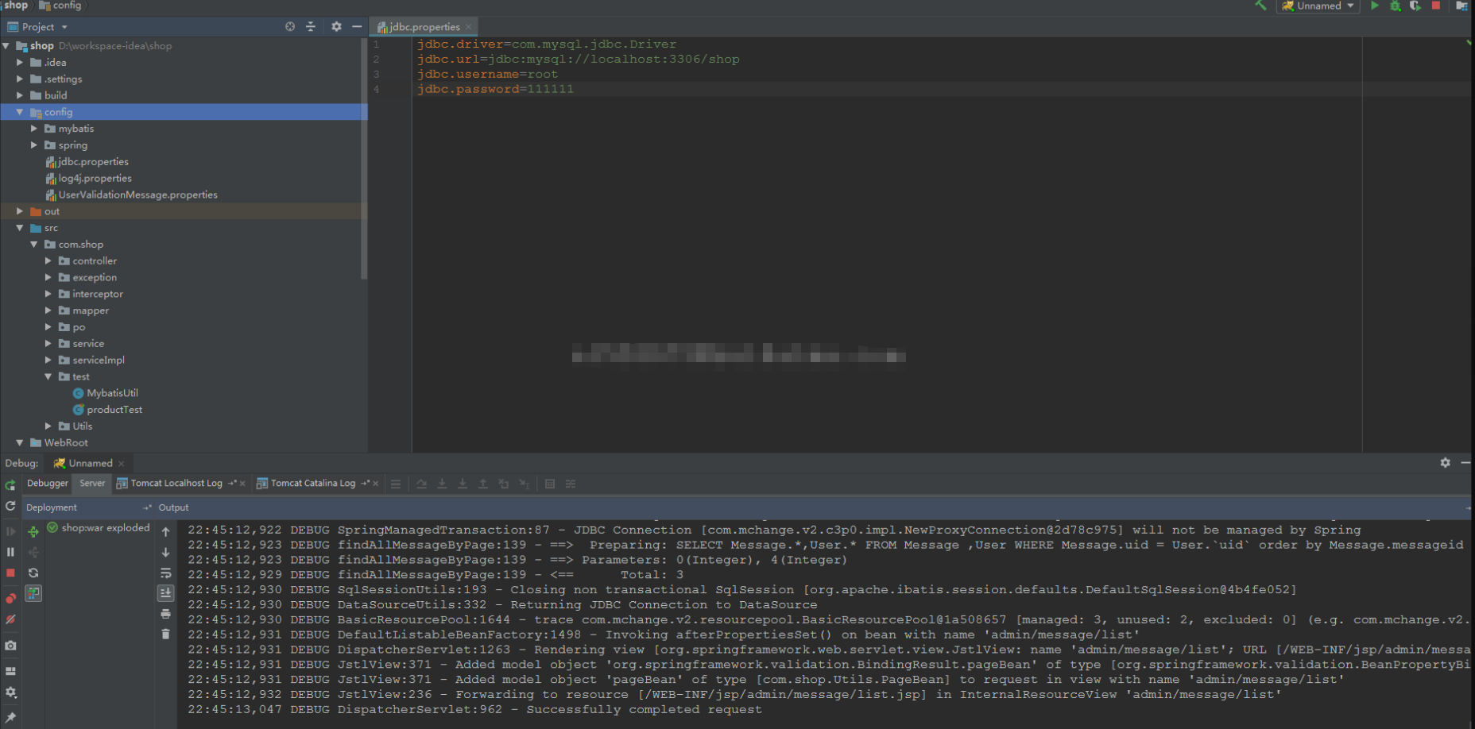Pause the program in debug sidebar
1475x729 pixels.
(x=10, y=551)
